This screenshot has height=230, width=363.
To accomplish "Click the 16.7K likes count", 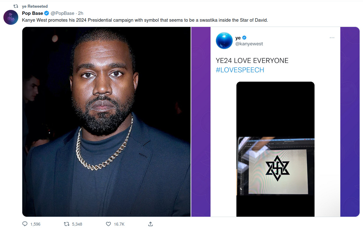I will pyautogui.click(x=119, y=224).
